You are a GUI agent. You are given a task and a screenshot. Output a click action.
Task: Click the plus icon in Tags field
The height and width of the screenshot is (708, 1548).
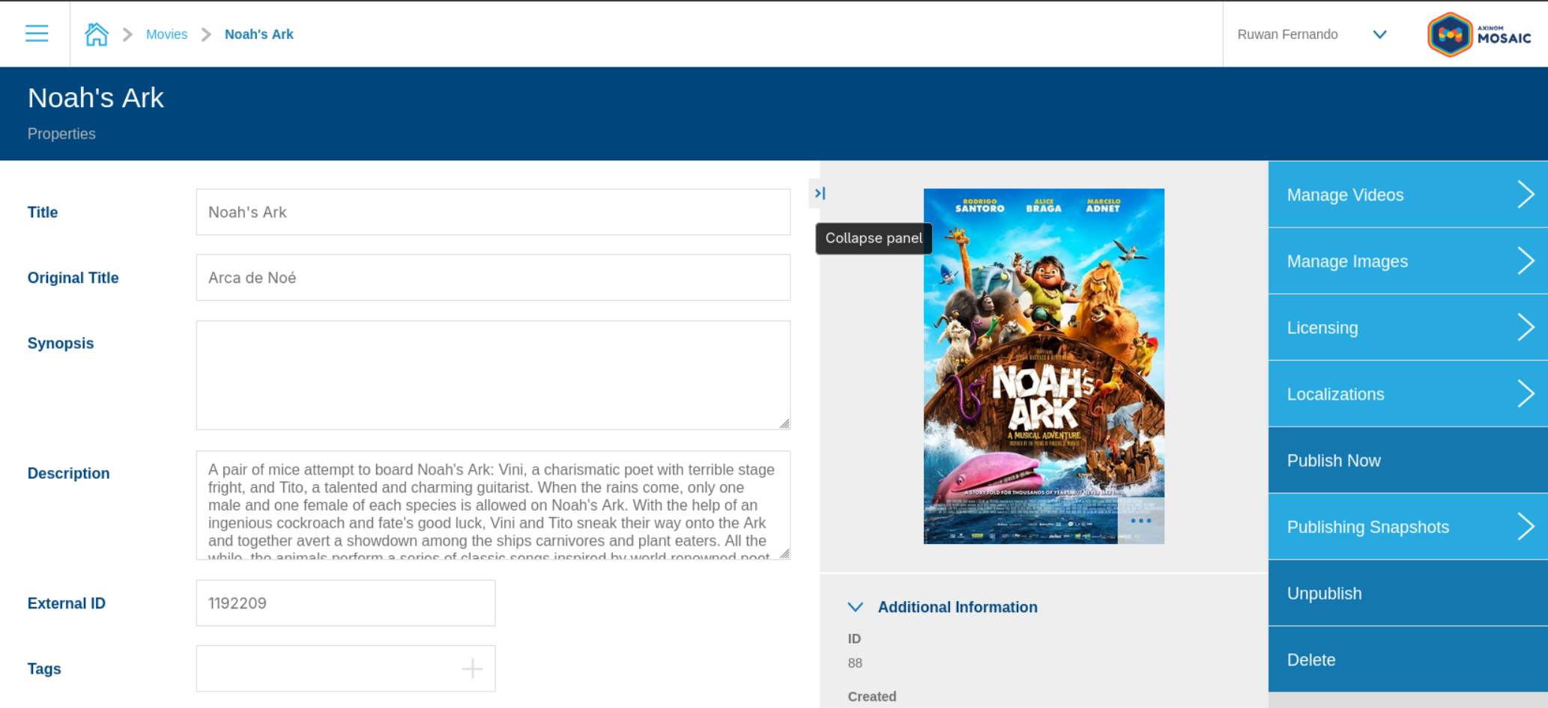(x=472, y=668)
